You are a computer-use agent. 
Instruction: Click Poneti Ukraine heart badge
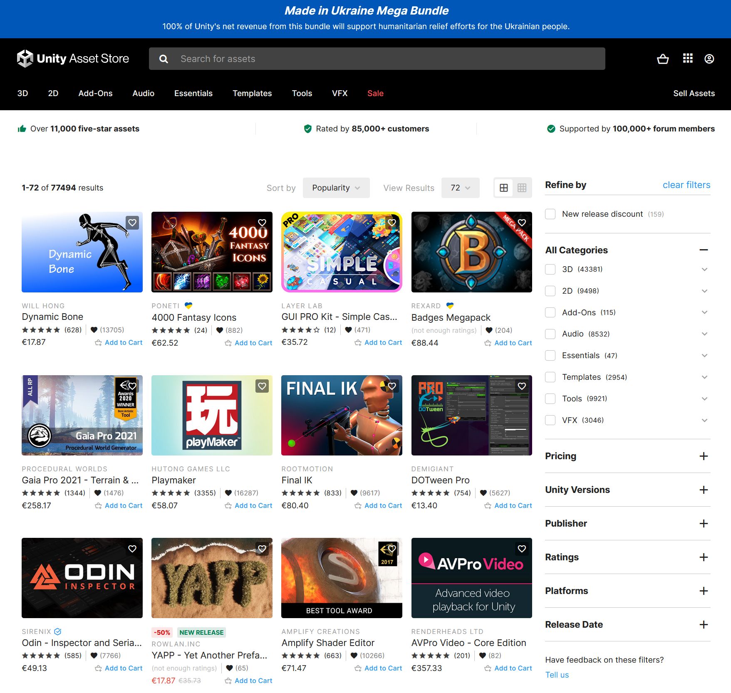tap(188, 305)
